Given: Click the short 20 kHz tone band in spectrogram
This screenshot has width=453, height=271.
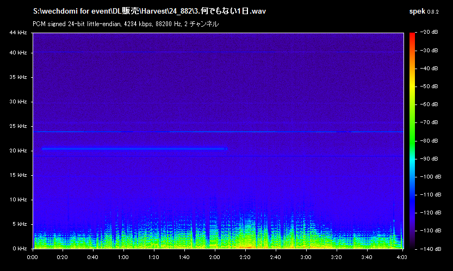Looking at the screenshot, I should tap(135, 149).
